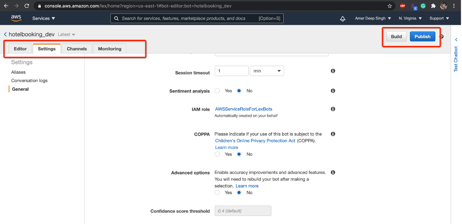
Task: Expand the Services menu
Action: [44, 18]
